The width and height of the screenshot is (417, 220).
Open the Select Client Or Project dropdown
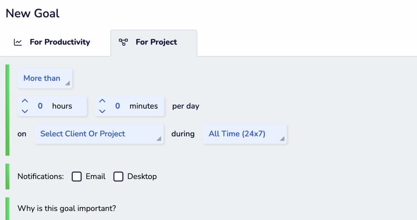pyautogui.click(x=99, y=134)
